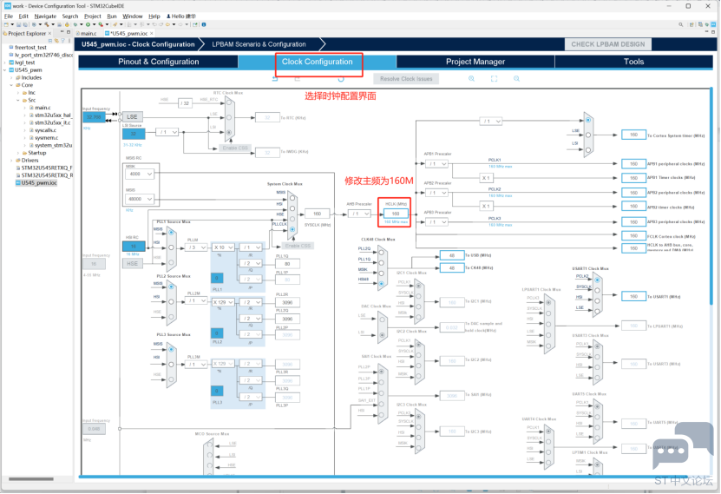
Task: Switch to the Tools tab
Action: tap(633, 62)
